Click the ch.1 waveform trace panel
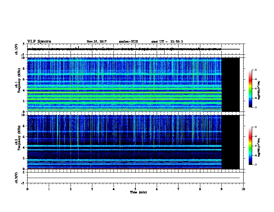274x212 pixels. coord(135,49)
